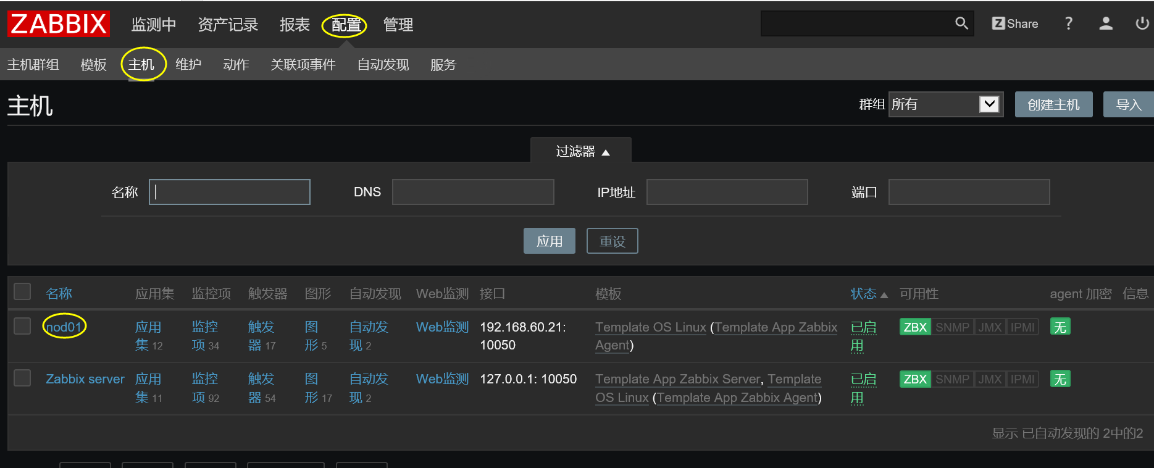Open the 资产记录 top menu
Screen dimensions: 1154x468
pos(228,25)
